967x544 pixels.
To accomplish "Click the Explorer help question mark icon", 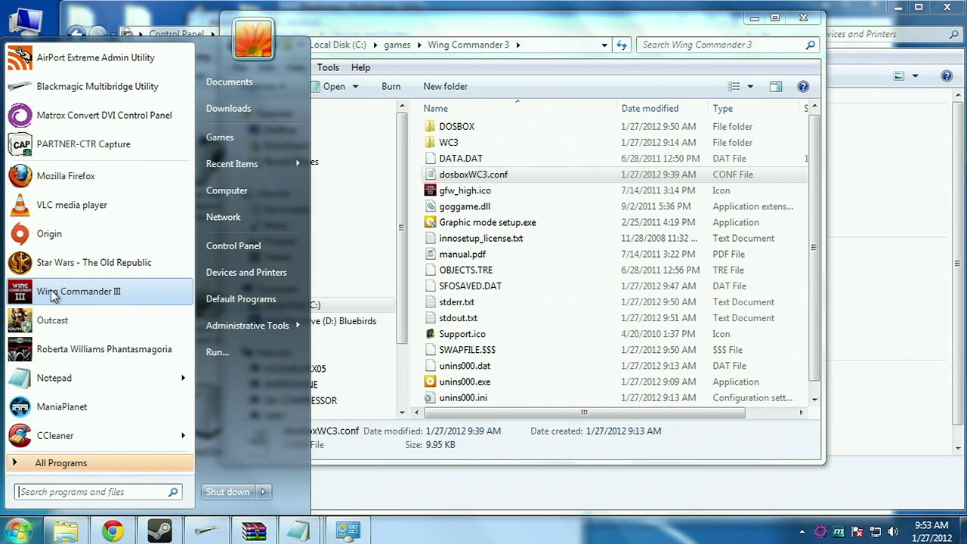I will (x=803, y=86).
